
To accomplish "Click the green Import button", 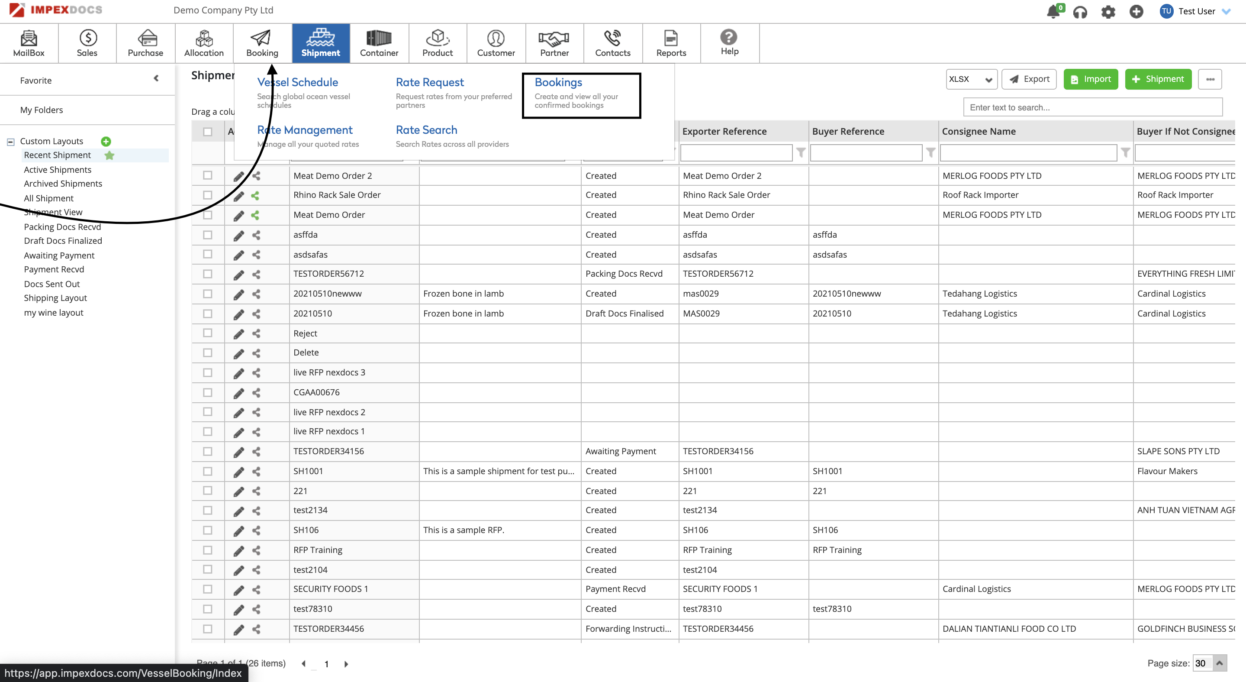I will 1090,79.
